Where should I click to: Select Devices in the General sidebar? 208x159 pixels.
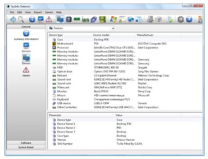pos(26,59)
